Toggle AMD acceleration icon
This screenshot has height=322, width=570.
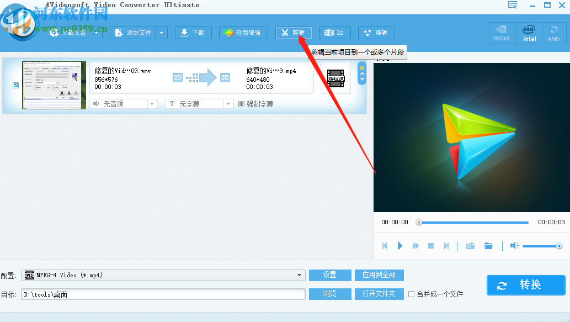[x=553, y=33]
